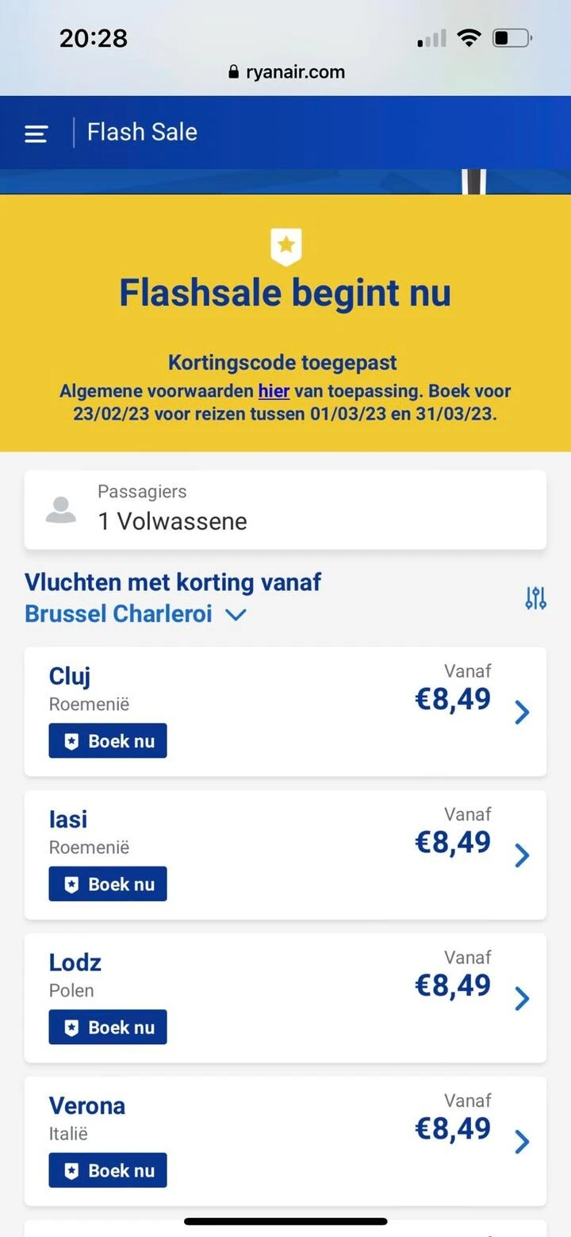Tap the battery indicator in the status bar

[x=512, y=36]
